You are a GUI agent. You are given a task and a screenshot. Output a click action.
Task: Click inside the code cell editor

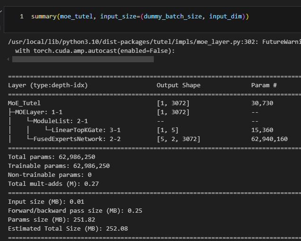152,19
